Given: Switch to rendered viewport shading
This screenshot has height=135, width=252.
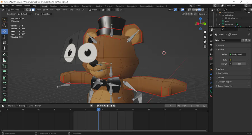Looking at the screenshot, I should click(x=203, y=10).
